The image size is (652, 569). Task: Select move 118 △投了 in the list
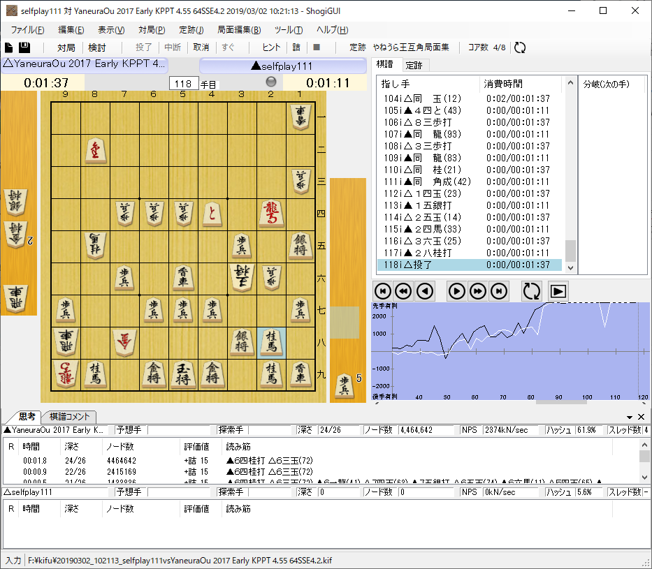[x=470, y=265]
